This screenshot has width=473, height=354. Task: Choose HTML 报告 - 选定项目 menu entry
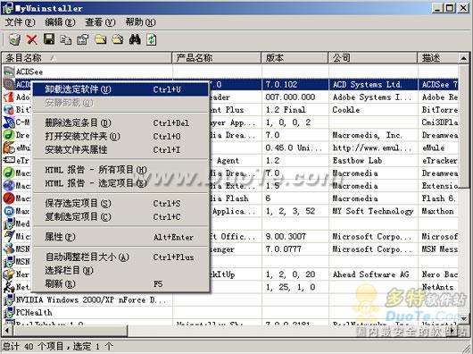pos(120,183)
